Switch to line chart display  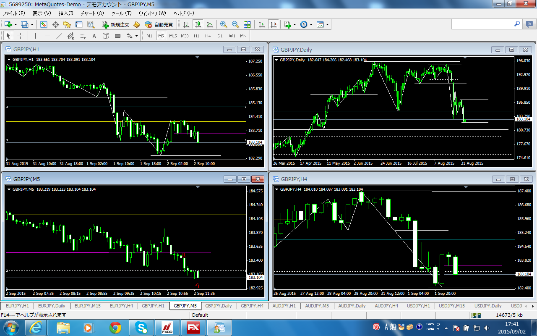209,25
